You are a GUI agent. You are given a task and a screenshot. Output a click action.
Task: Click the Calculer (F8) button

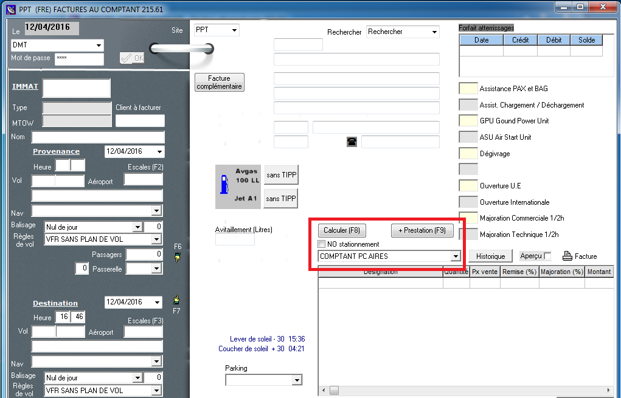point(342,231)
